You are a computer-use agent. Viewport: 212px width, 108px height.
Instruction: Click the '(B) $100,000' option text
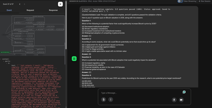(x=87, y=83)
